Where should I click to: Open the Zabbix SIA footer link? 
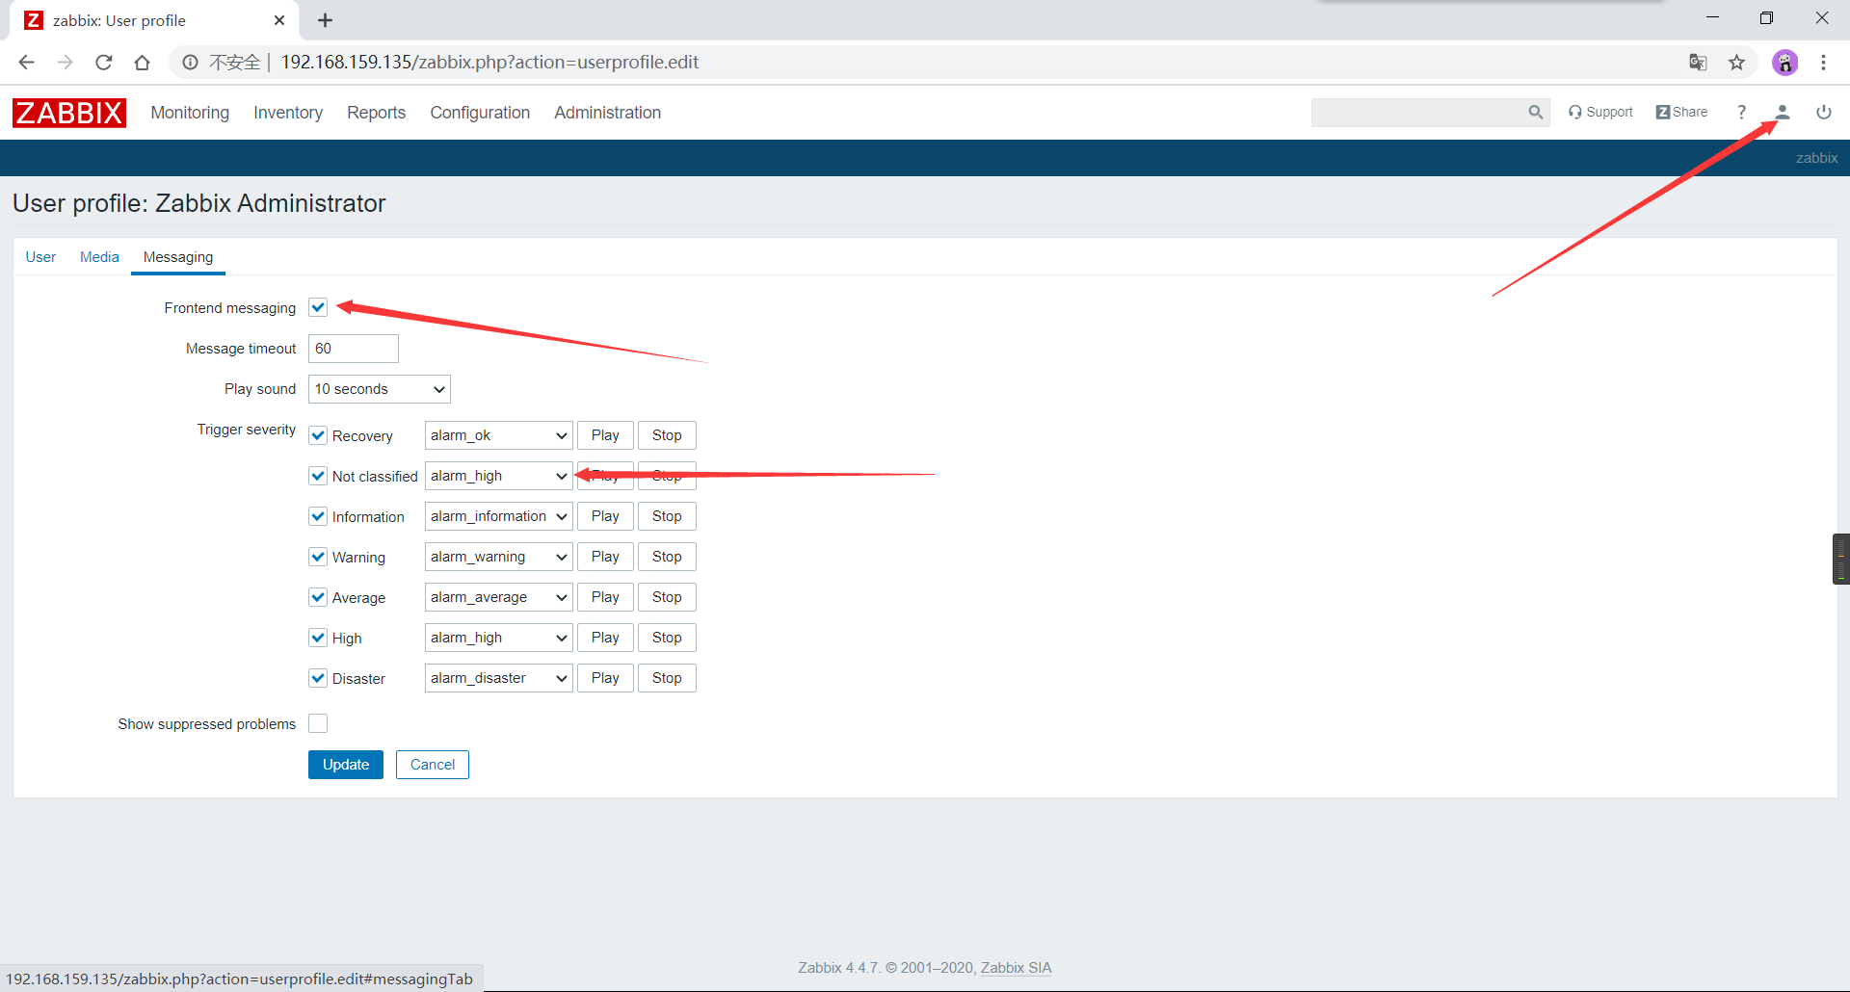1016,968
